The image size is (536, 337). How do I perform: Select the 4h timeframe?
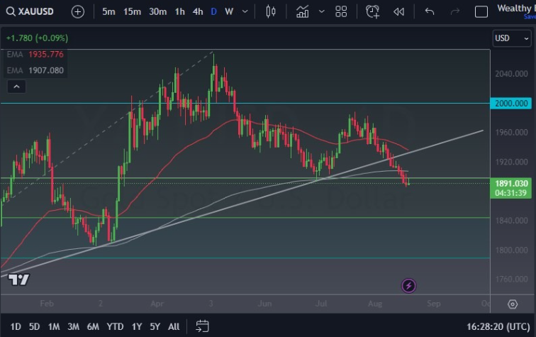198,11
